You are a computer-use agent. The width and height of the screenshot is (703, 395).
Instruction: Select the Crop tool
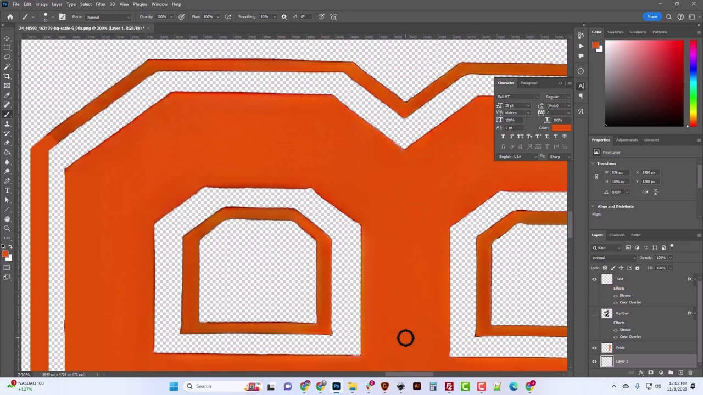[7, 76]
